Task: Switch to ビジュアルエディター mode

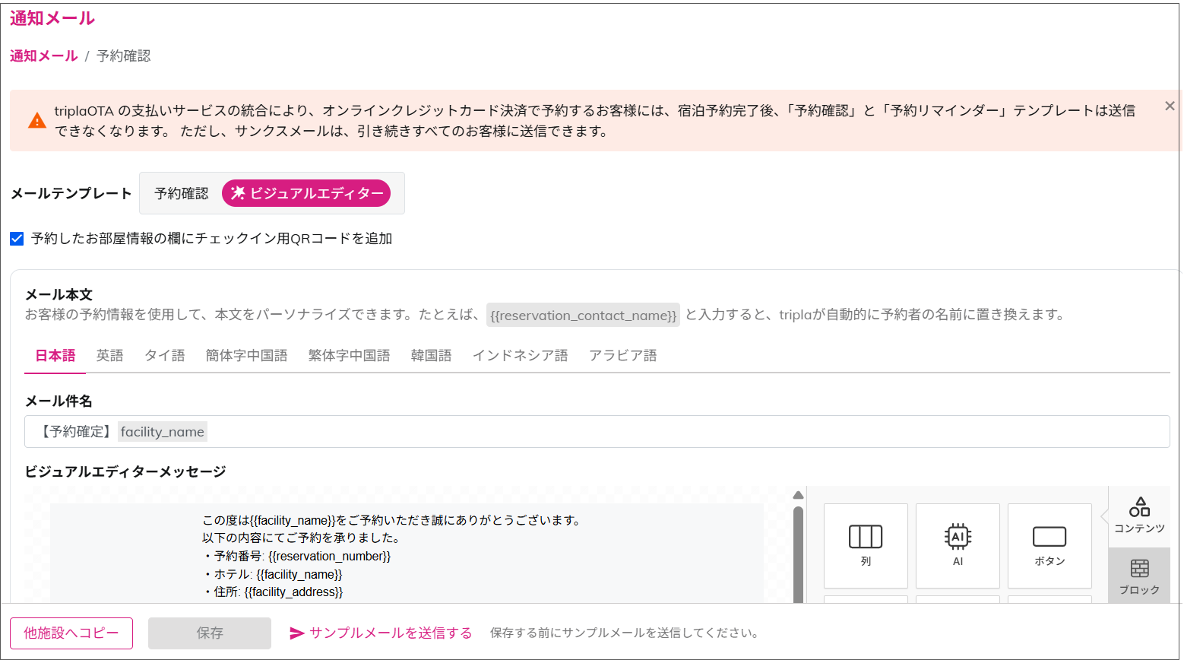Action: (306, 193)
